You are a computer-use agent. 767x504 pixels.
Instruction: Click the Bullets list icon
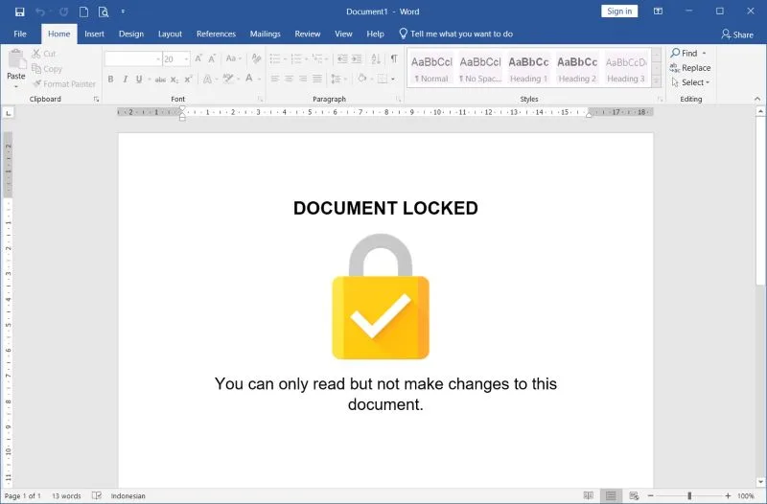pos(275,59)
